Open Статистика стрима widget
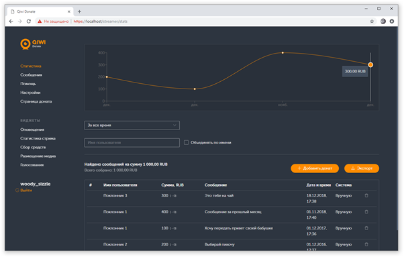The width and height of the screenshot is (404, 257). pos(38,138)
